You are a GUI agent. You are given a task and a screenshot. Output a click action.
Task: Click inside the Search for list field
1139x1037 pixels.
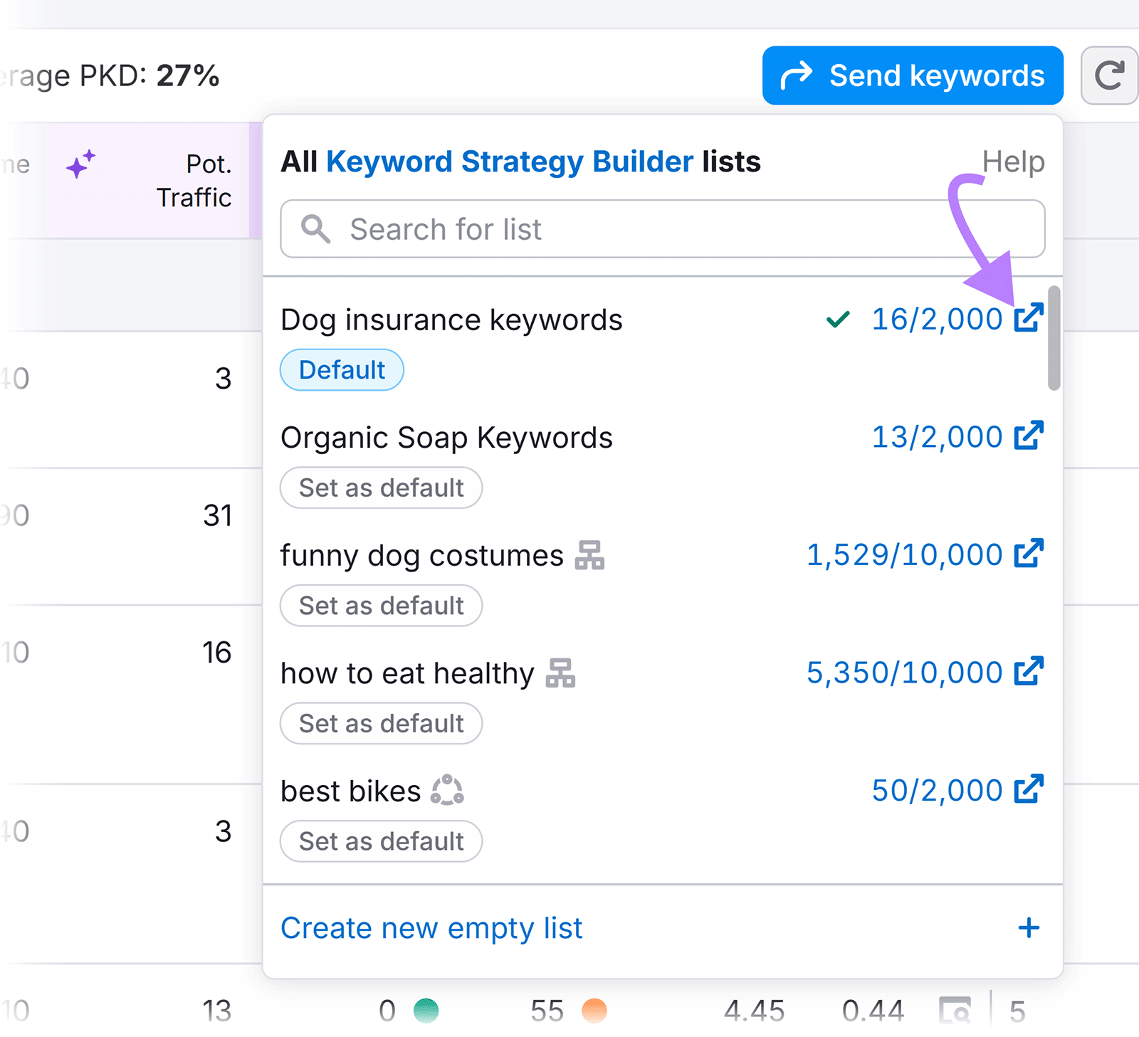(641, 229)
